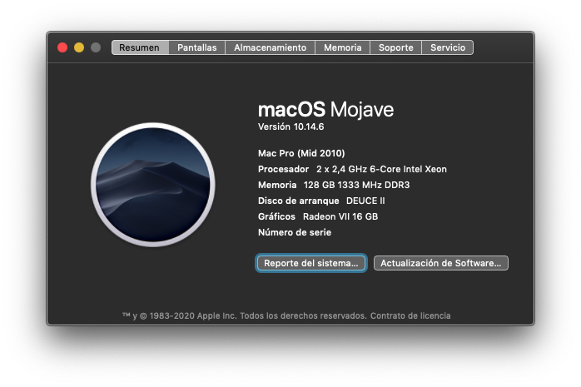Click the Gráficos label
Image resolution: width=581 pixels, height=387 pixels.
point(276,216)
